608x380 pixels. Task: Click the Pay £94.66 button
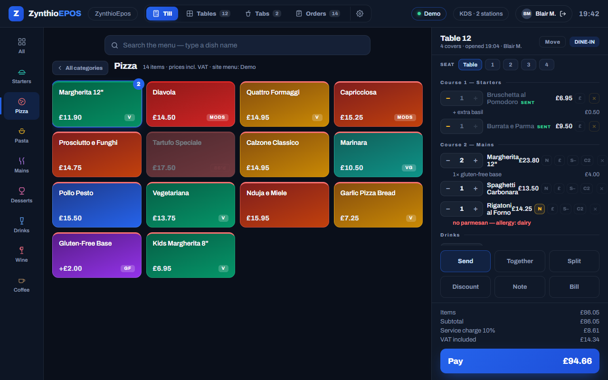[520, 361]
